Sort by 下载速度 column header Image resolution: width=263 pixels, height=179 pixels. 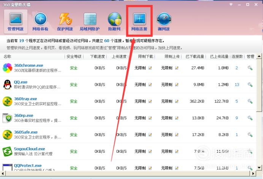[x=97, y=56]
